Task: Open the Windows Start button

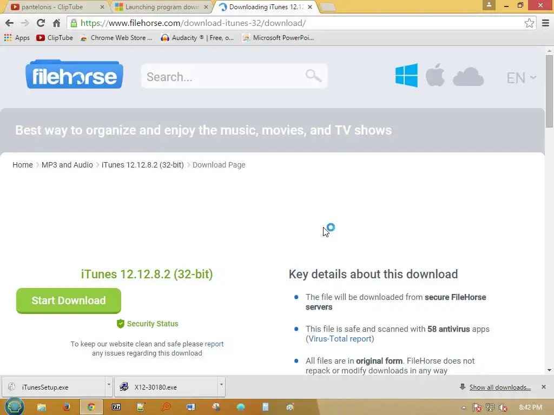Action: click(x=14, y=407)
